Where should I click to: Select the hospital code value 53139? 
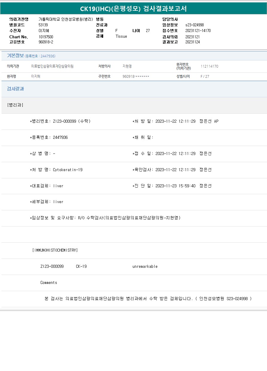point(43,25)
